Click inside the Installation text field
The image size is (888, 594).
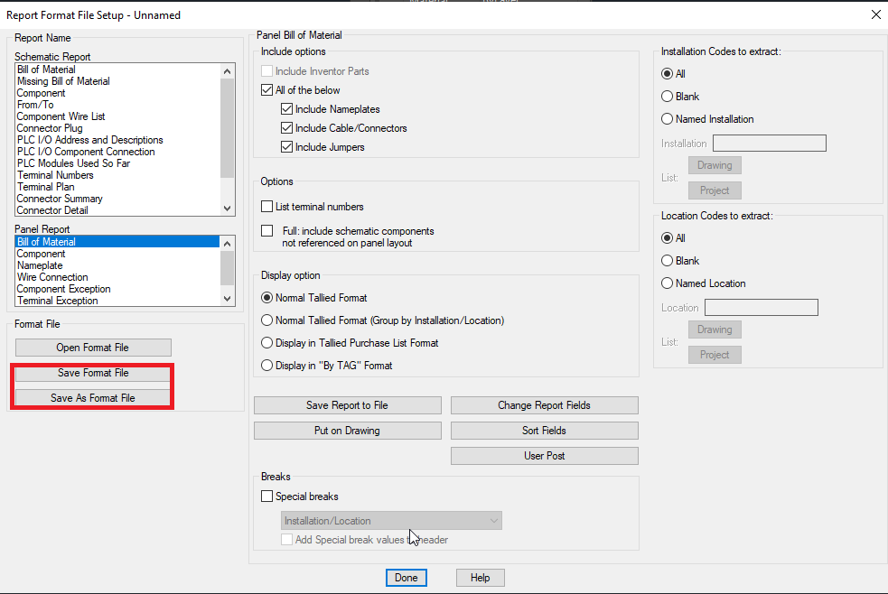(x=769, y=143)
